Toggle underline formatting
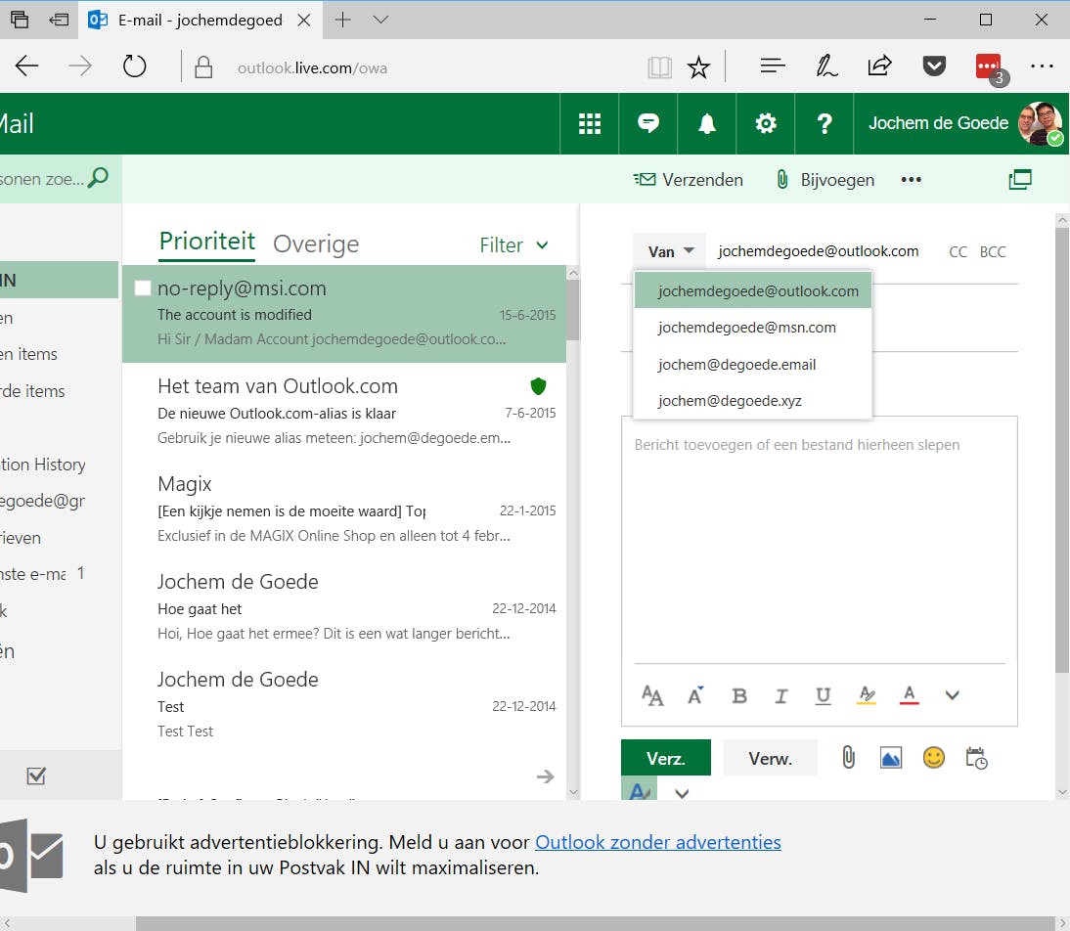1070x931 pixels. tap(823, 695)
